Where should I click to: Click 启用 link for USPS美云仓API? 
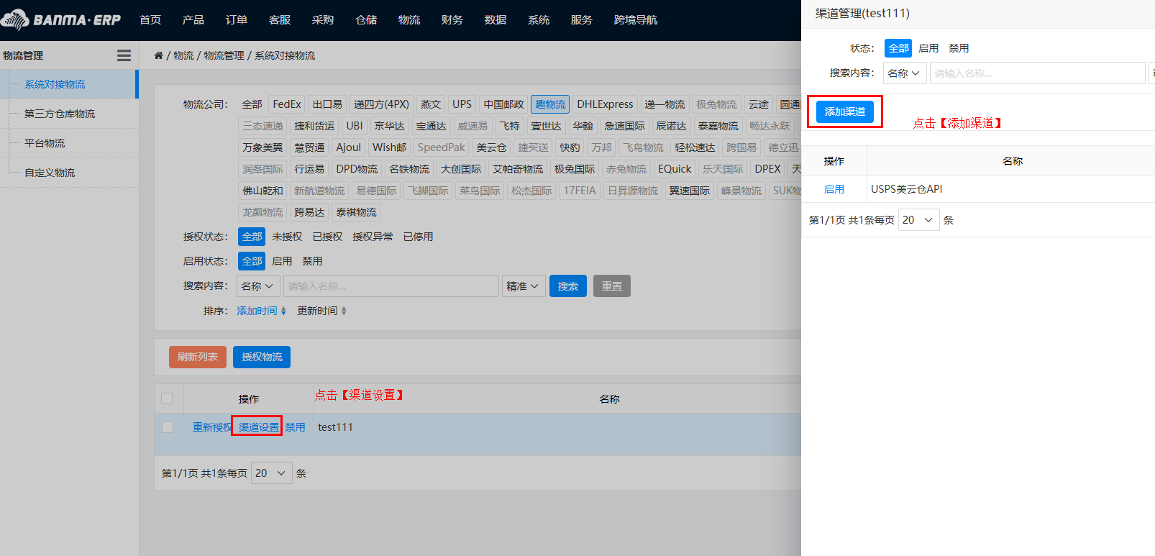tap(834, 189)
